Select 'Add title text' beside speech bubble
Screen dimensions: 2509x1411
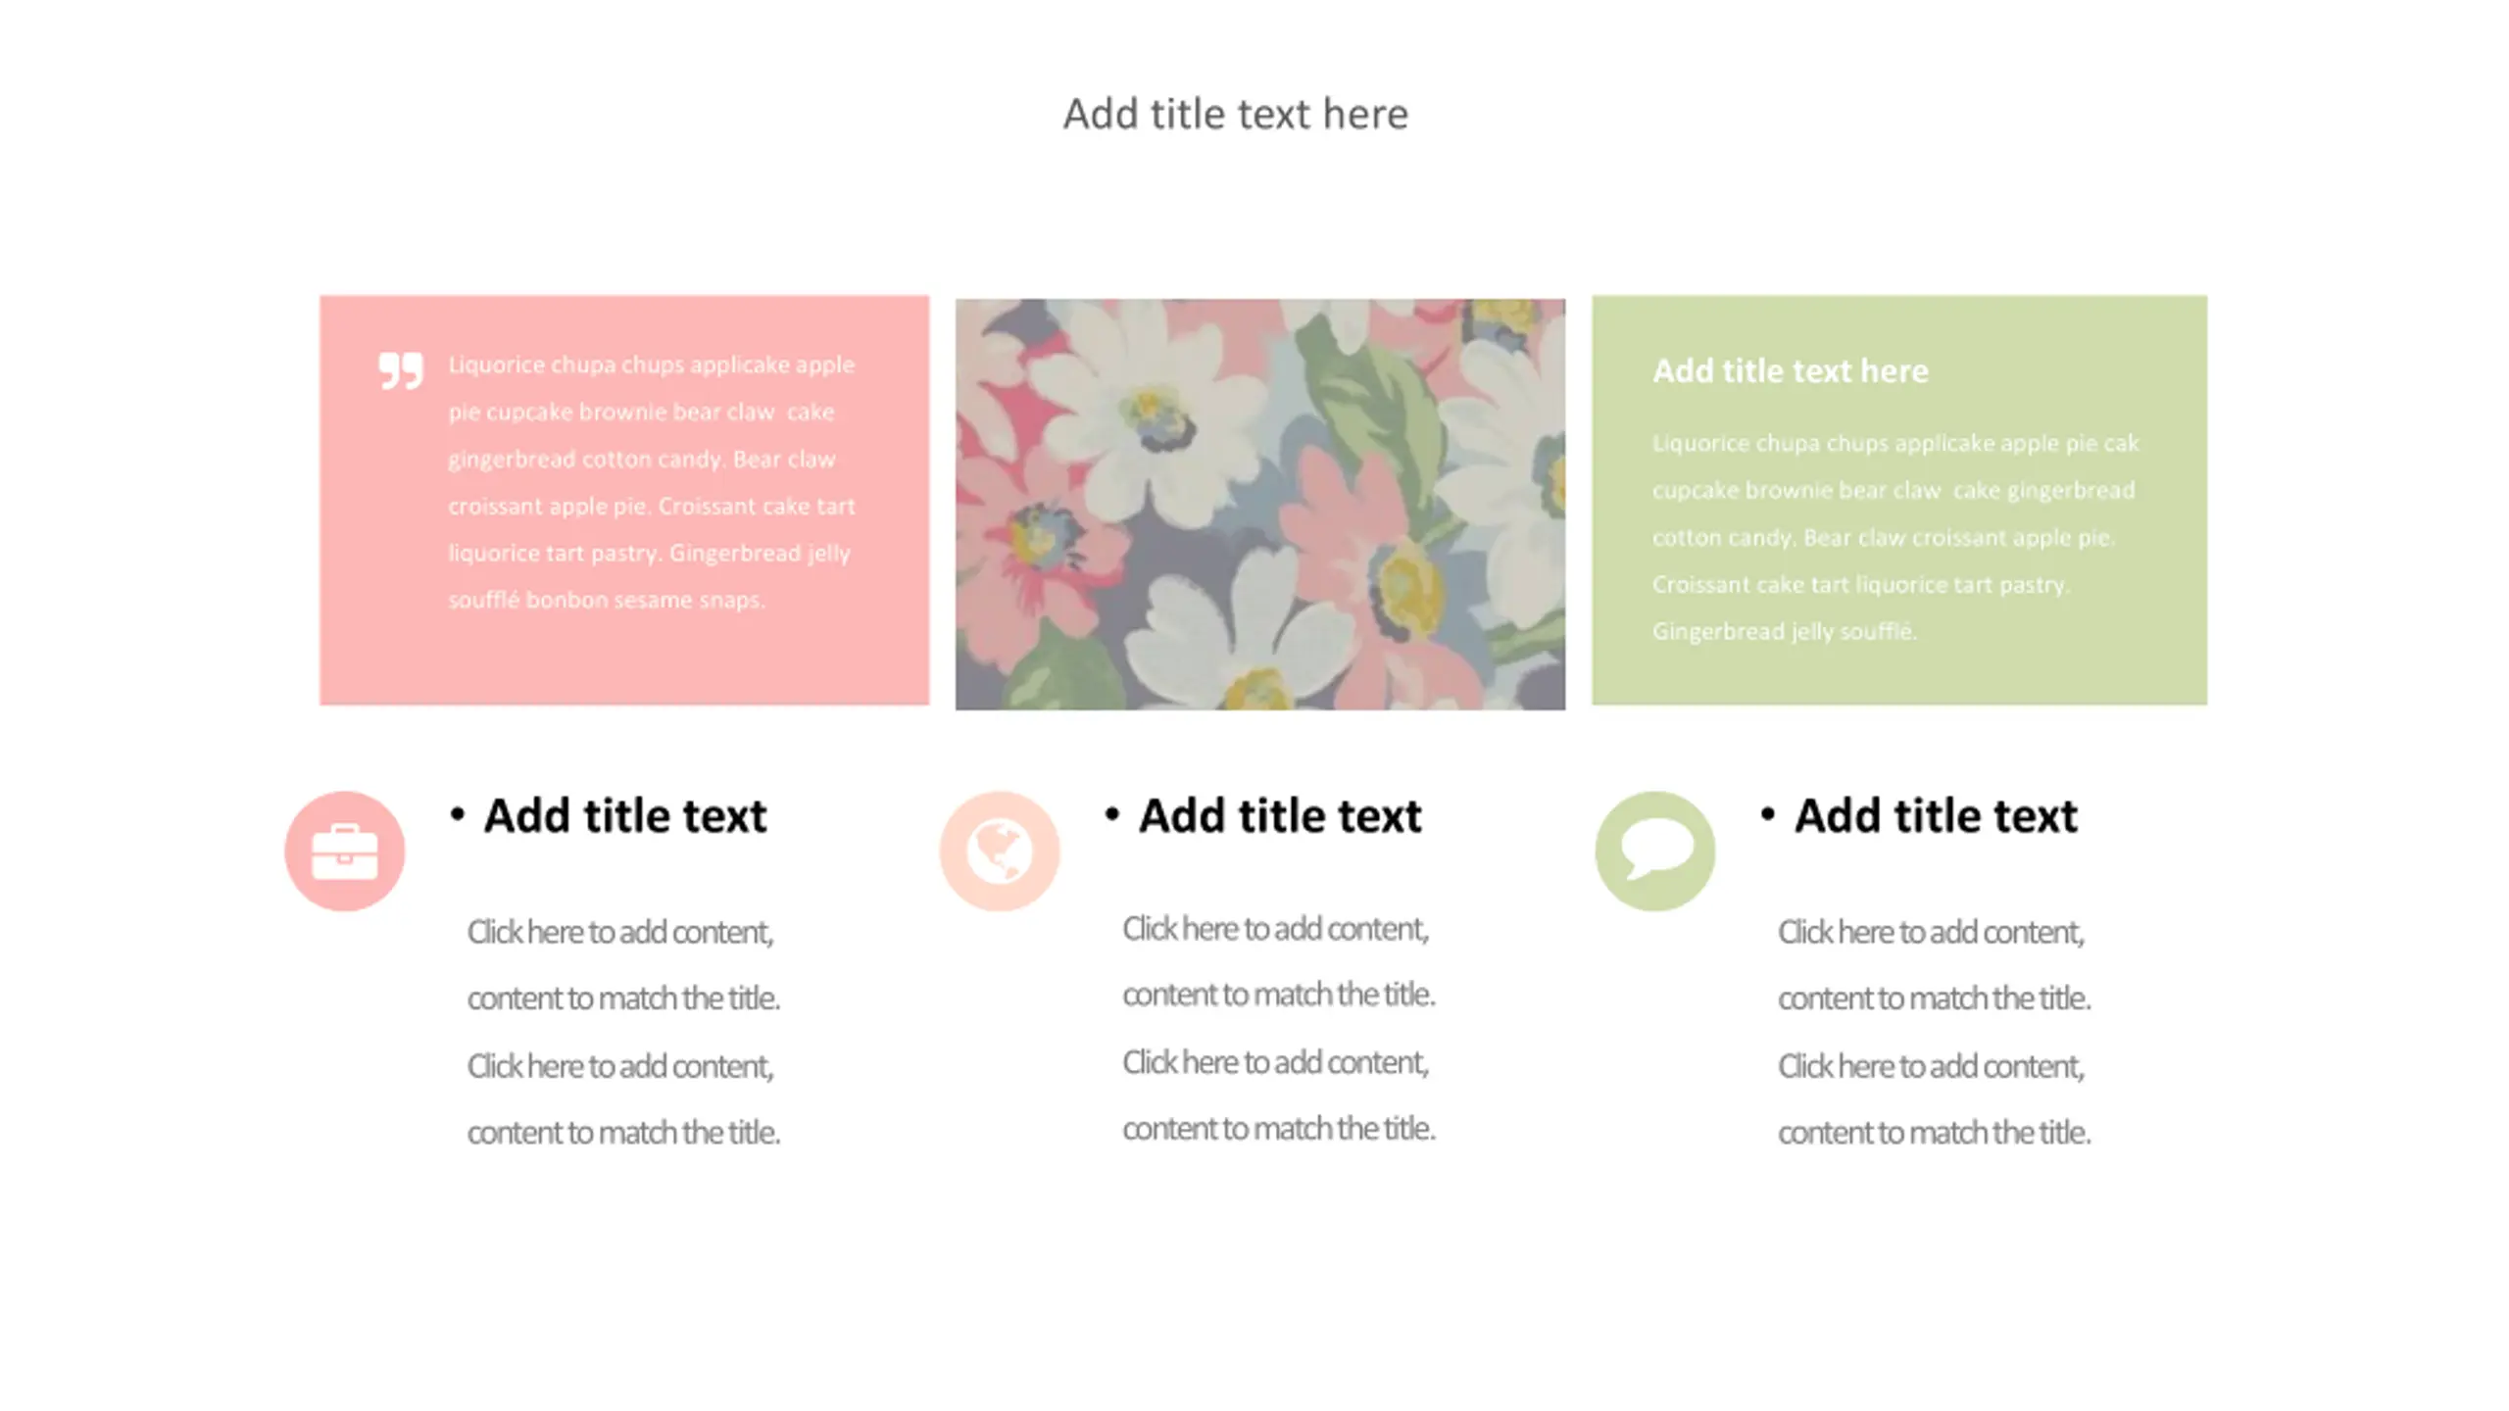click(x=1935, y=815)
